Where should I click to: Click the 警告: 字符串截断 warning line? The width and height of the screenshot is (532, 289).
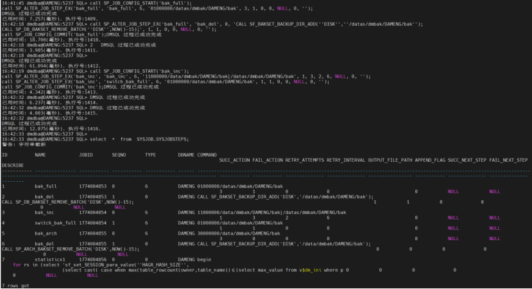coord(23,144)
